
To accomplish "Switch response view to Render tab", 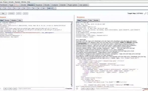I will [x=96, y=20].
